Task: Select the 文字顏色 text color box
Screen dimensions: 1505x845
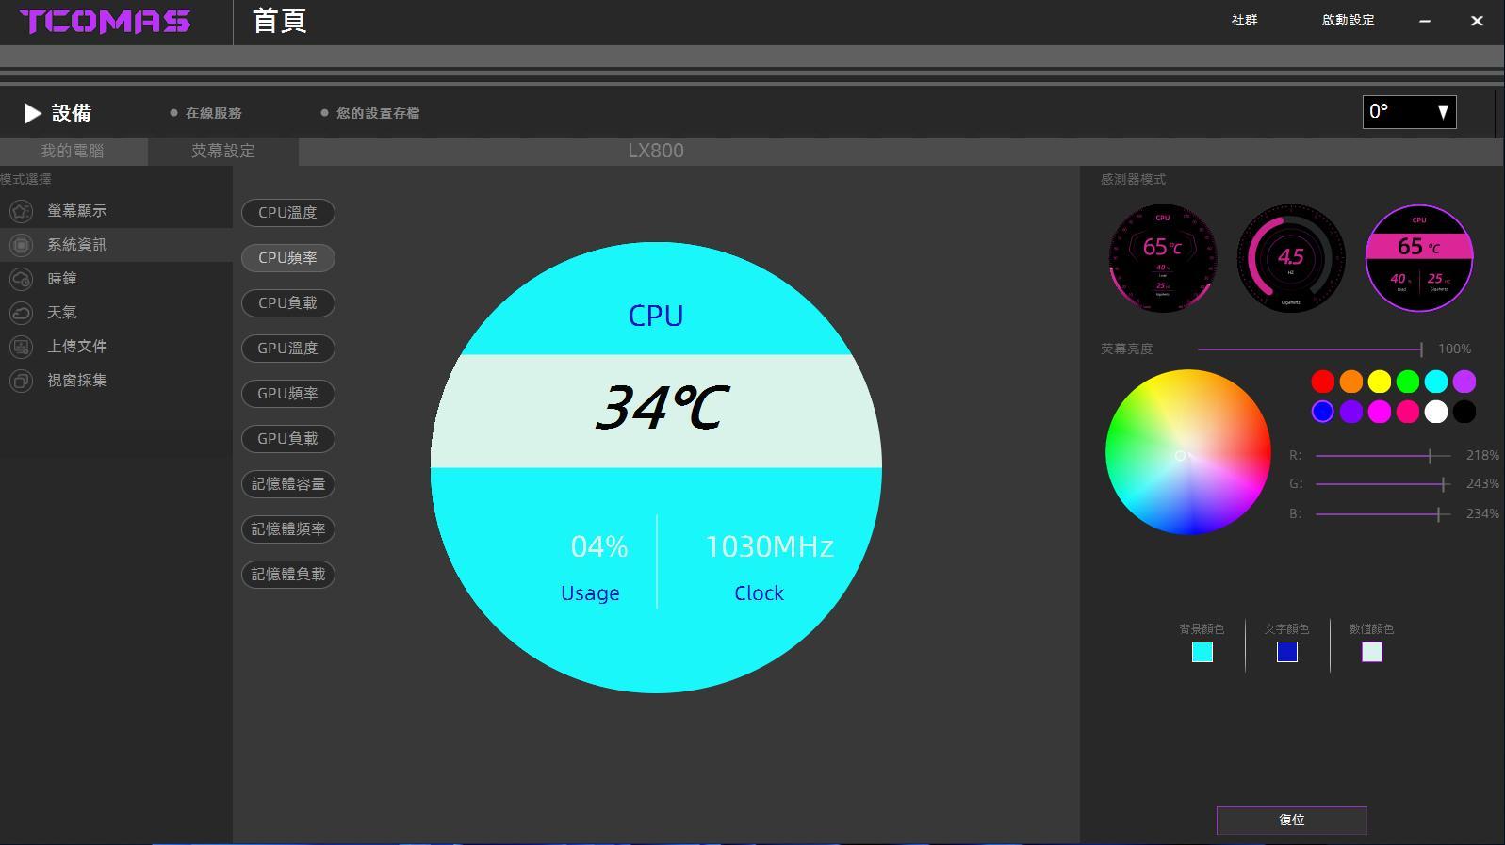Action: coord(1287,652)
